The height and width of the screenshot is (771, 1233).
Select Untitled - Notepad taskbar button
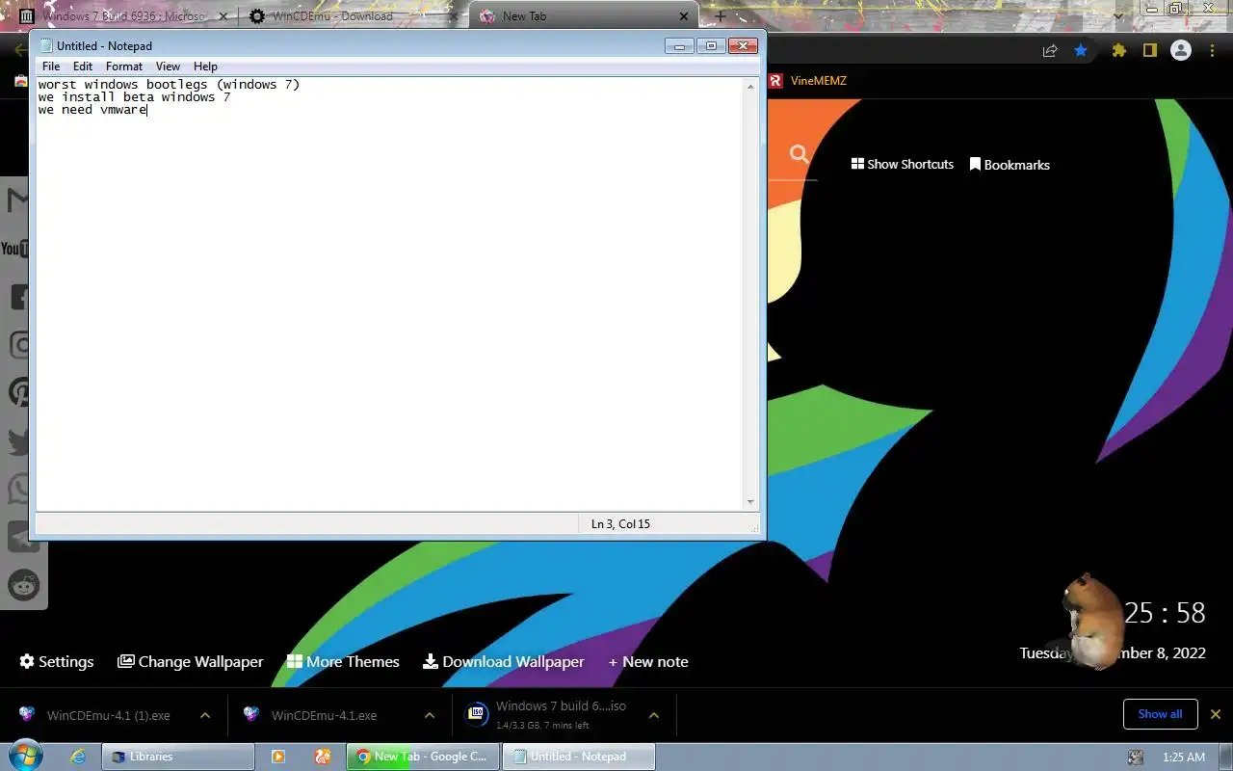579,757
